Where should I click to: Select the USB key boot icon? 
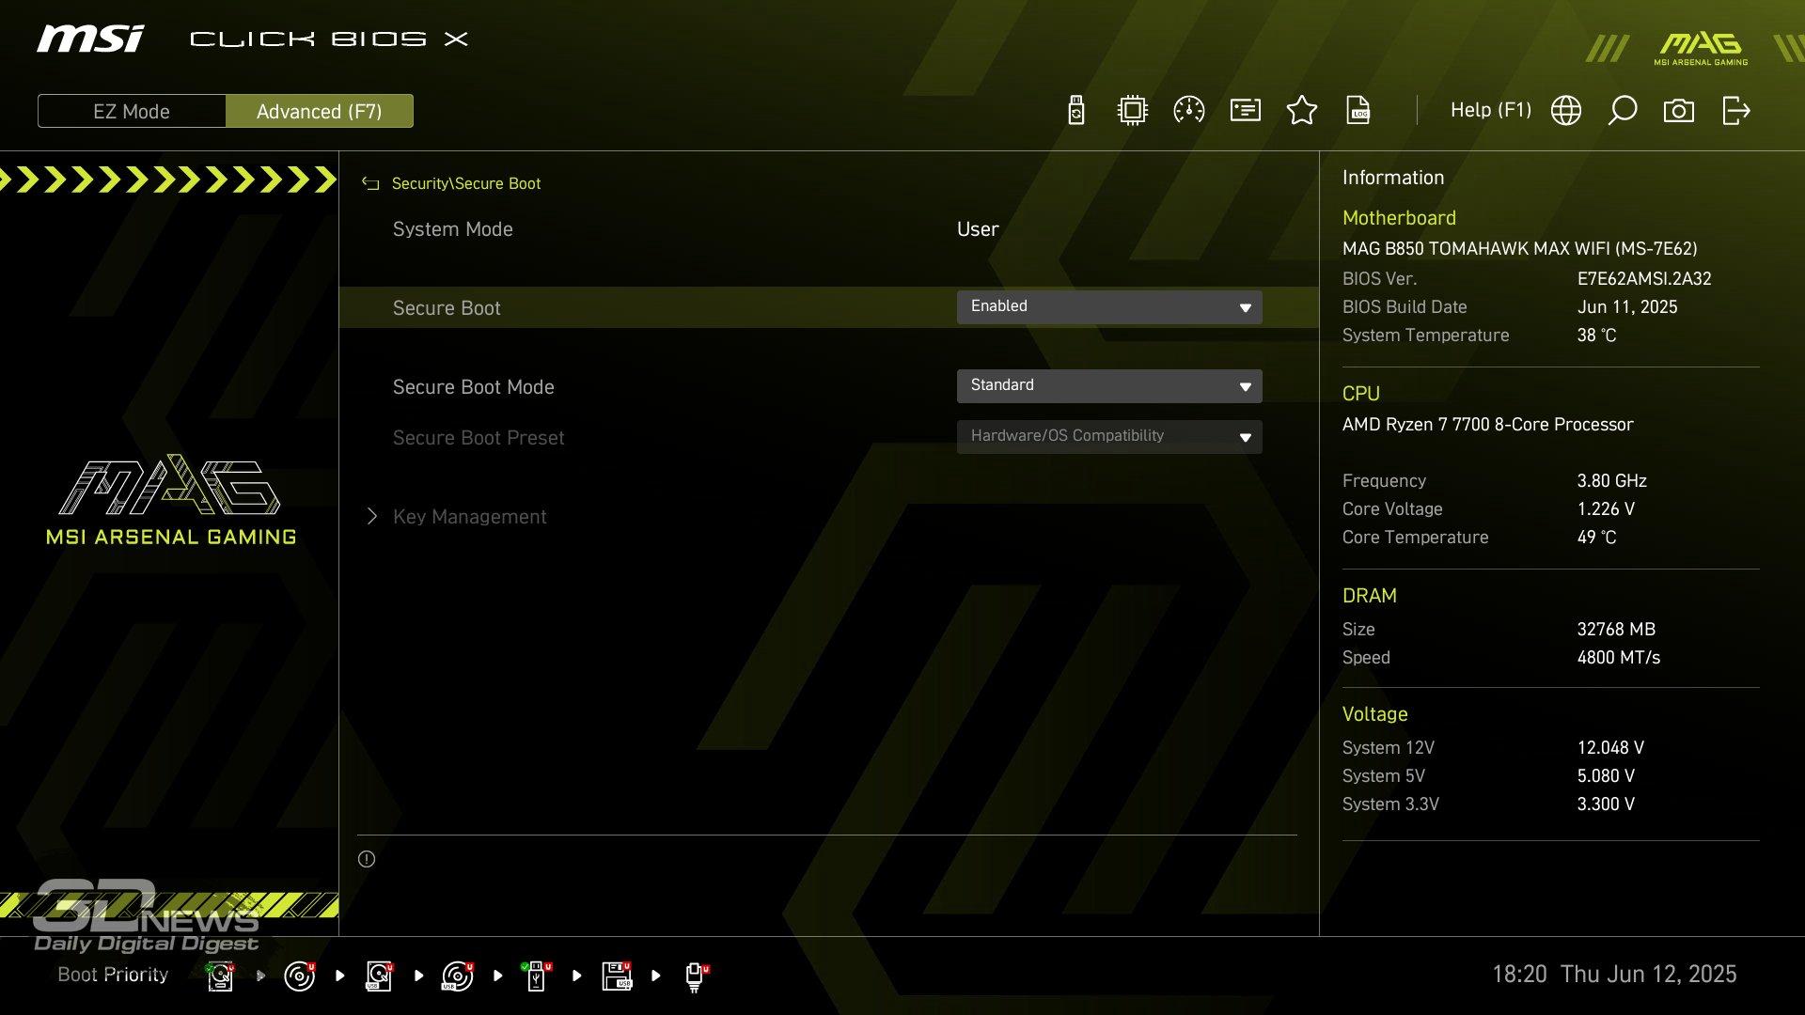(537, 976)
